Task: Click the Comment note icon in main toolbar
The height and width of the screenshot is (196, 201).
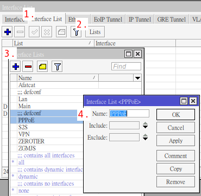Action: (61, 32)
